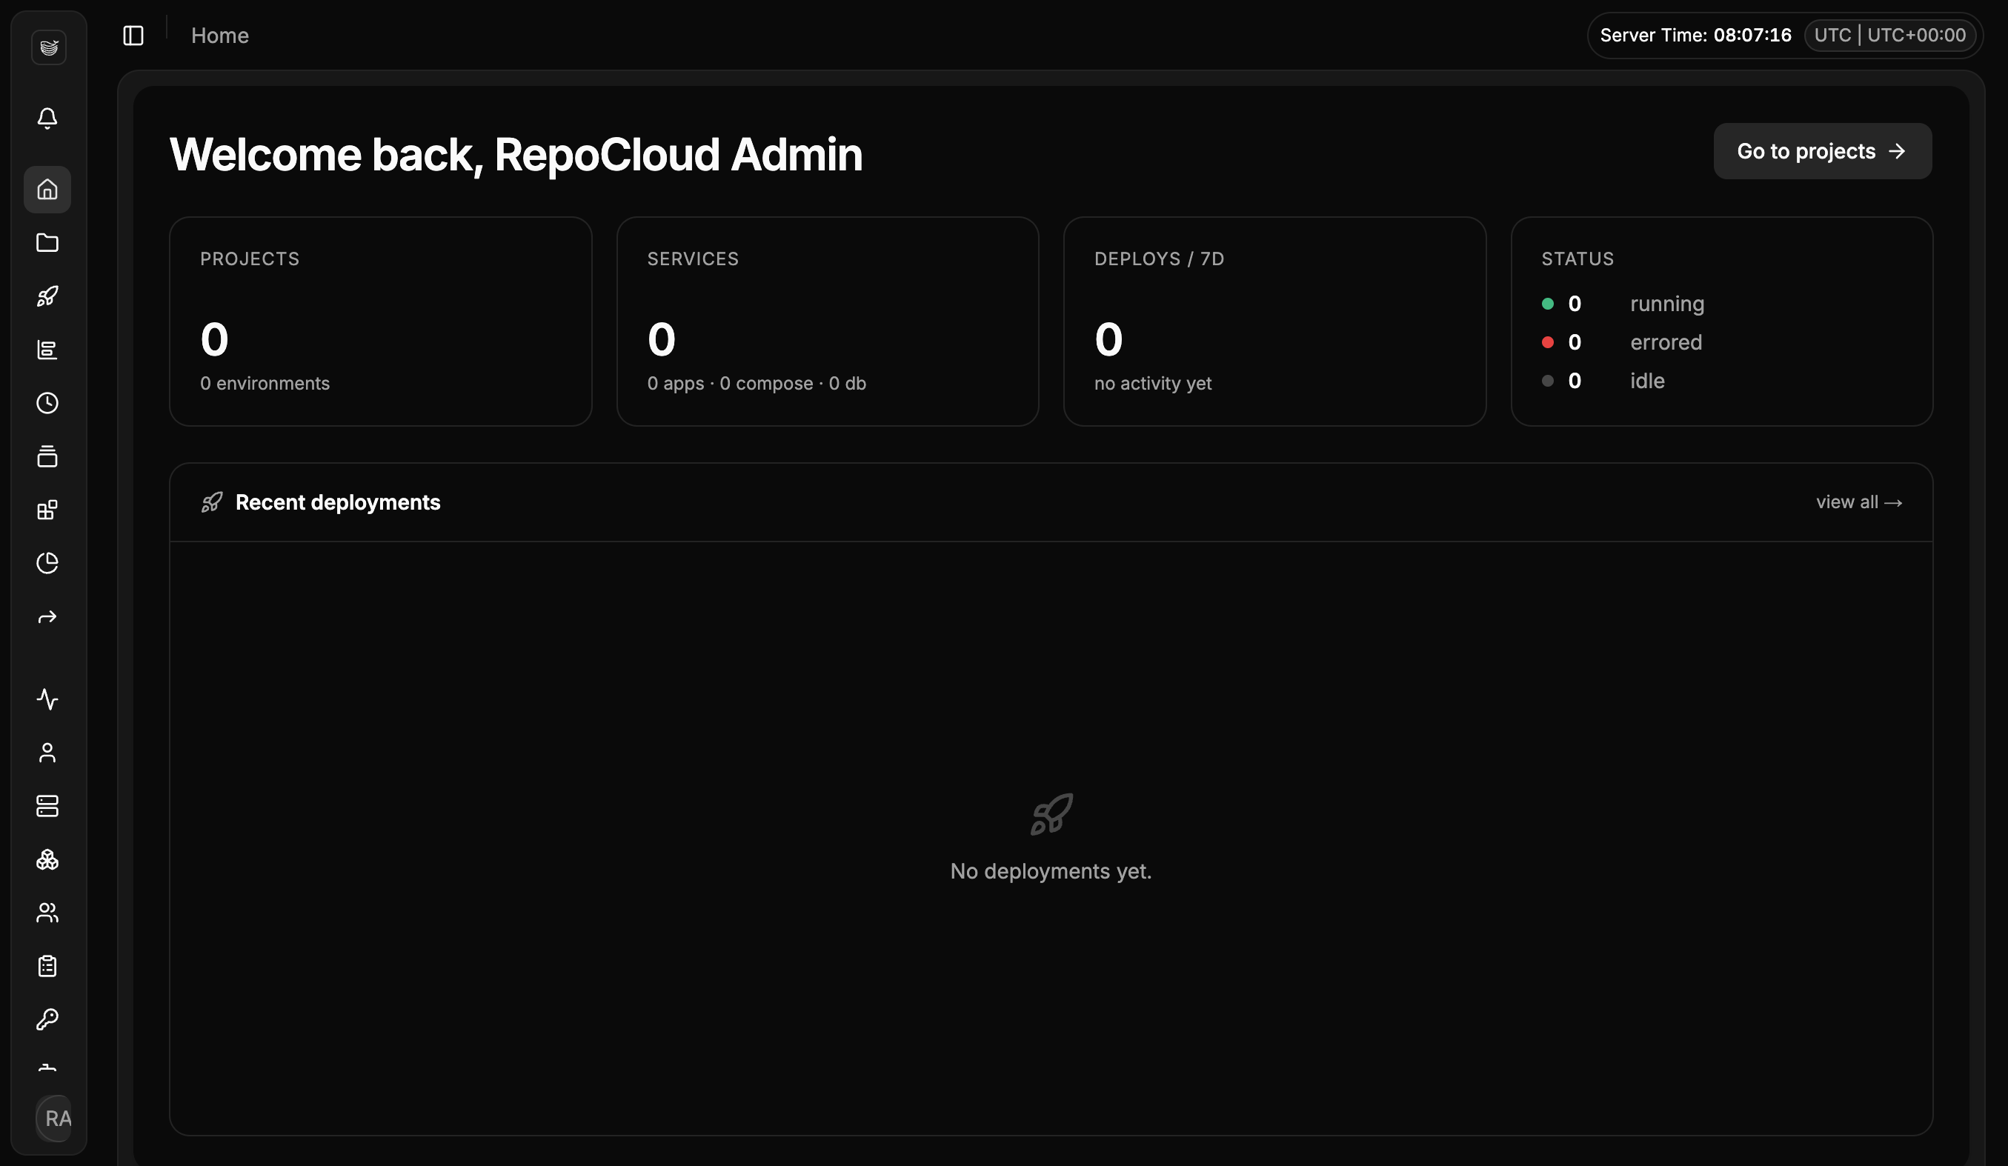This screenshot has width=2008, height=1166.
Task: Click the sidebar stacked cubes icon
Action: point(47,859)
